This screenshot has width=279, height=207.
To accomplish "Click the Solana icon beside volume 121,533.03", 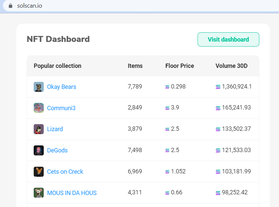I will pos(218,150).
